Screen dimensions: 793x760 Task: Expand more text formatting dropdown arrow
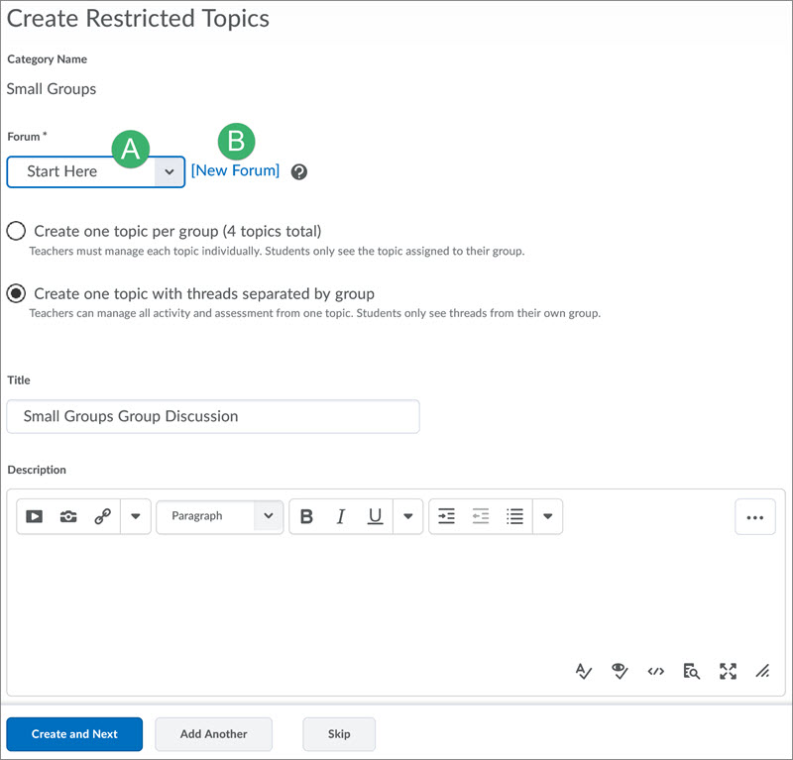click(408, 516)
